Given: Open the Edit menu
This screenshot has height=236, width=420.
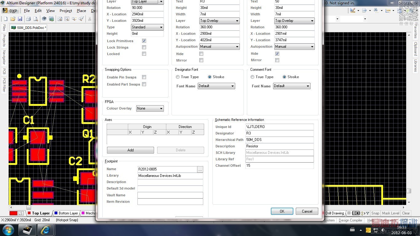Looking at the screenshot, I should click(38, 10).
